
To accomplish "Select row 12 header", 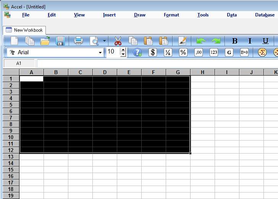I will tap(11, 150).
